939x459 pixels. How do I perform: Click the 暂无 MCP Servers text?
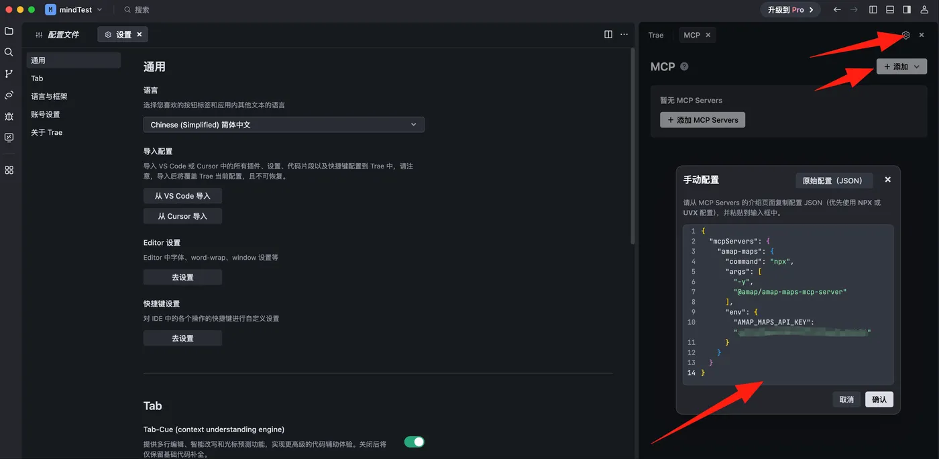pos(692,101)
